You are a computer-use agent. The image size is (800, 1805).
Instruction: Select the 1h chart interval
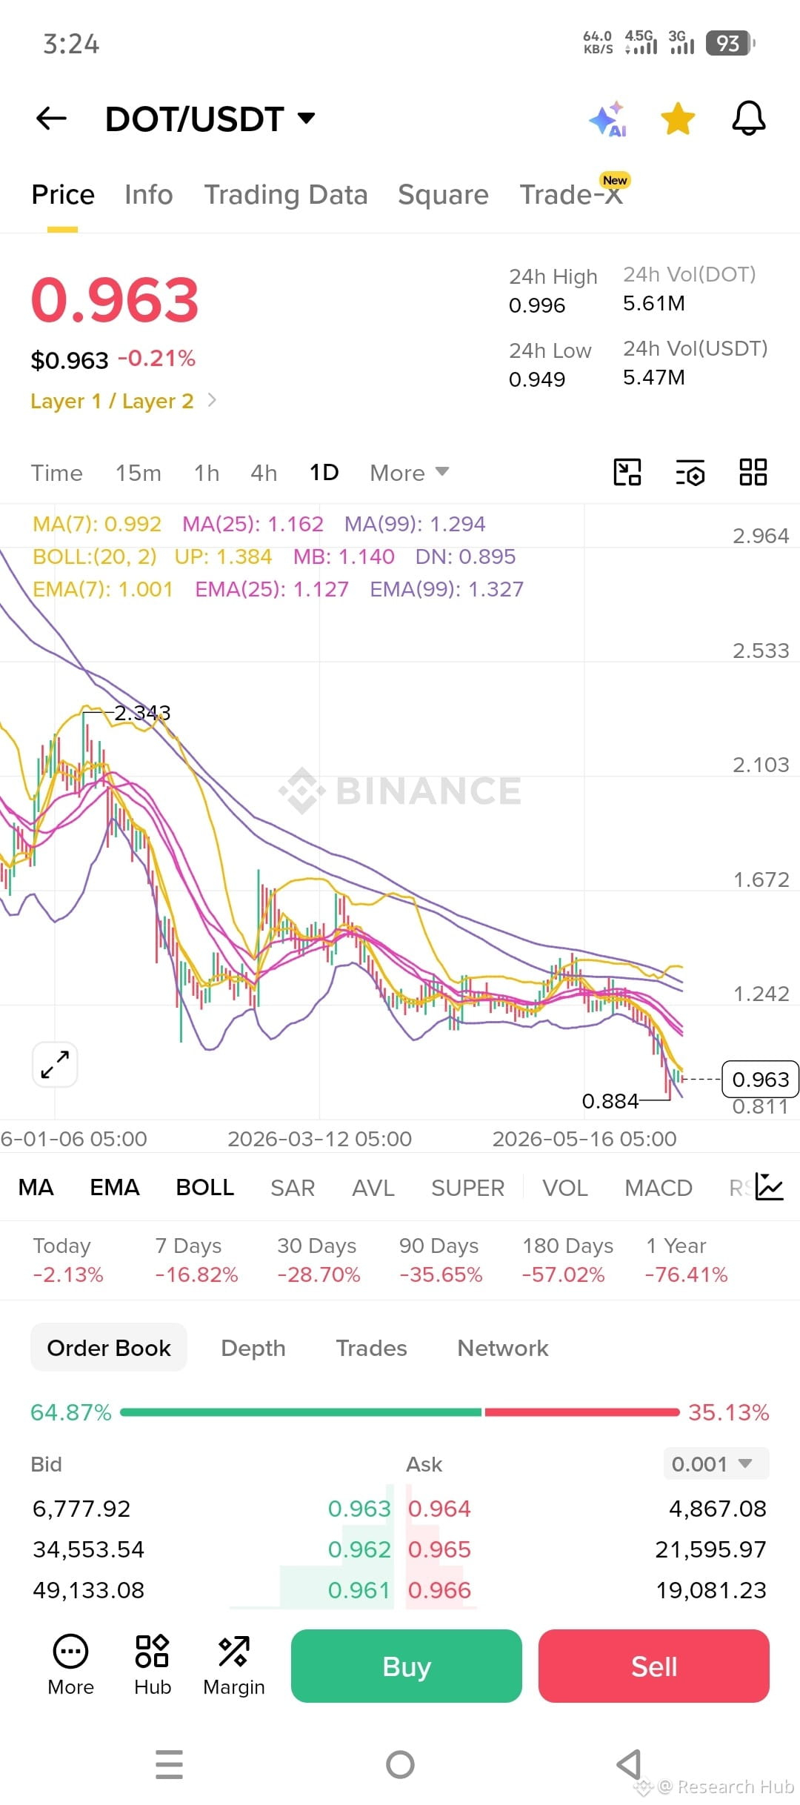207,473
